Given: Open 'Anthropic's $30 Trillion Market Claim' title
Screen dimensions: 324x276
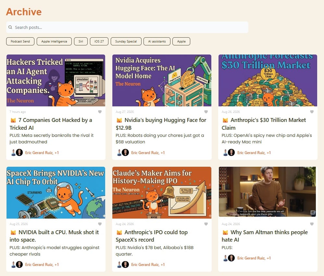Looking at the screenshot, I should click(264, 124).
